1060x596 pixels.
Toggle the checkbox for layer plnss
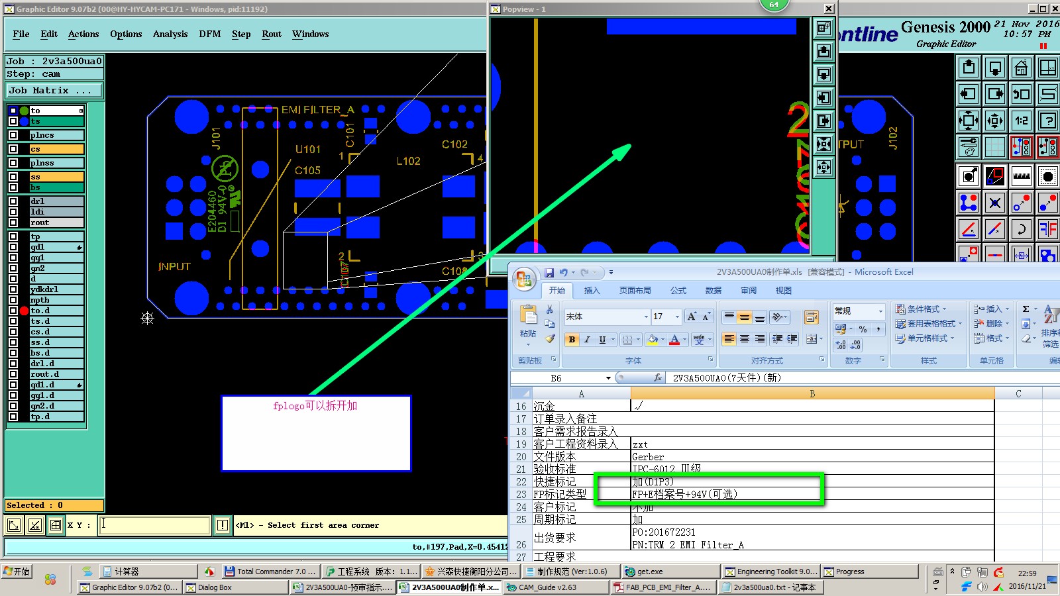pos(13,163)
